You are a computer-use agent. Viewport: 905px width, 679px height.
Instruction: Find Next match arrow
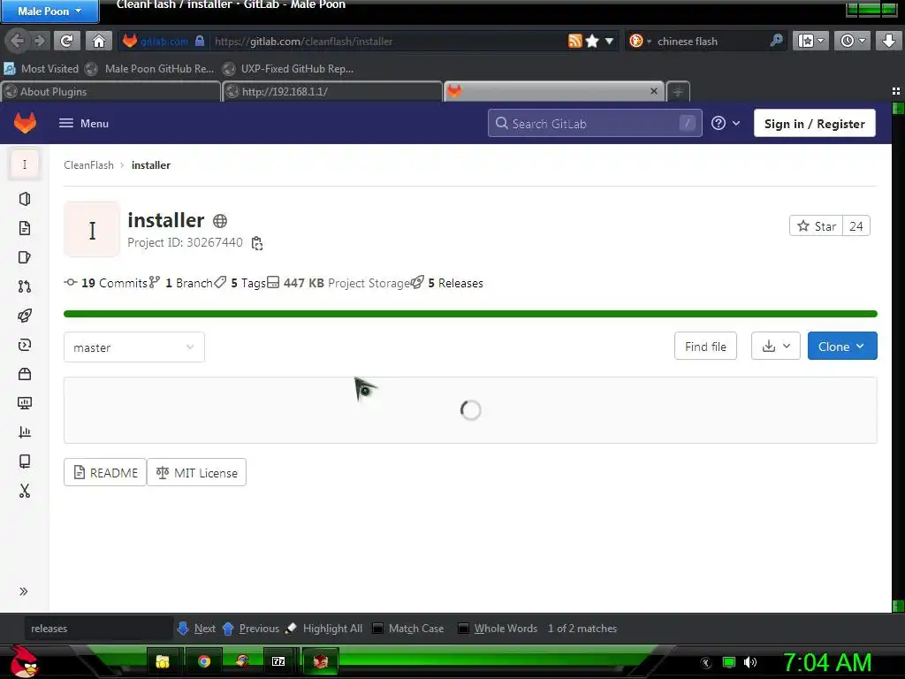[x=196, y=629]
